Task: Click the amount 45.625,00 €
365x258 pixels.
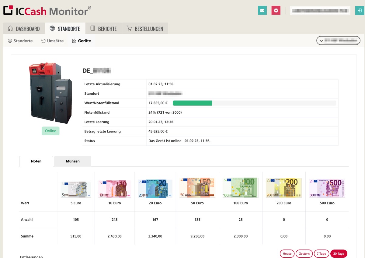Action: point(158,131)
